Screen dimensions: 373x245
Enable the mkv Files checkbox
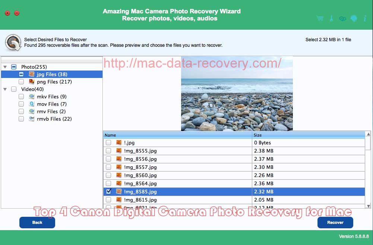coord(21,97)
